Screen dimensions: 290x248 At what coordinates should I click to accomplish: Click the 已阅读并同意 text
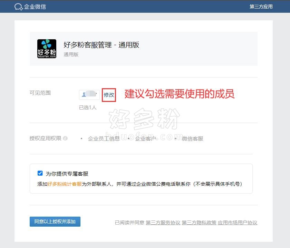pos(129,223)
